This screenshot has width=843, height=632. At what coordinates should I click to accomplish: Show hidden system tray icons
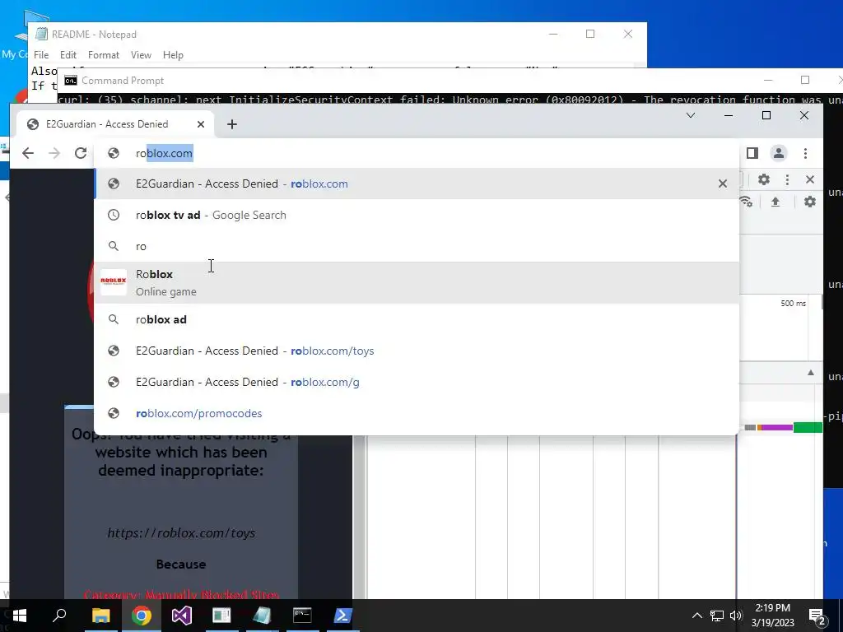(x=696, y=616)
